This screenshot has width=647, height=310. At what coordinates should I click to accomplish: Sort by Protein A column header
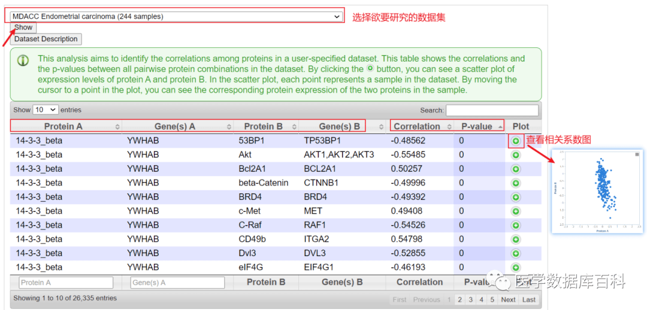(x=67, y=126)
